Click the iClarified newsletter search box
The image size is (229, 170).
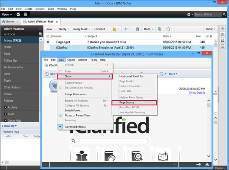tap(109, 141)
